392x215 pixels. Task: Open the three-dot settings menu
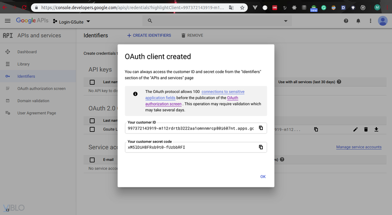(x=371, y=21)
